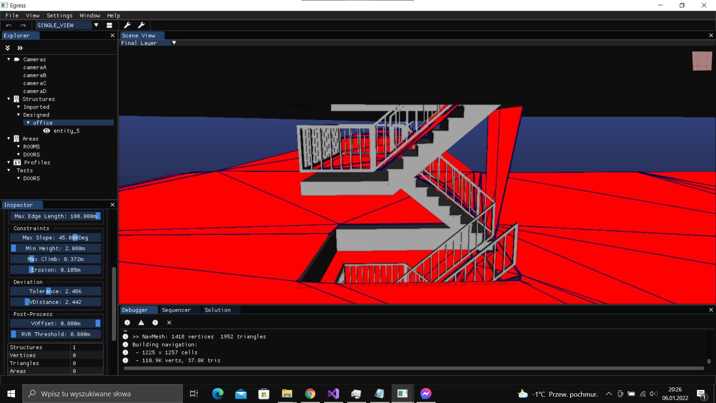Click the collapse-all chevrons in Explorer
This screenshot has width=716, height=403.
pos(7,48)
